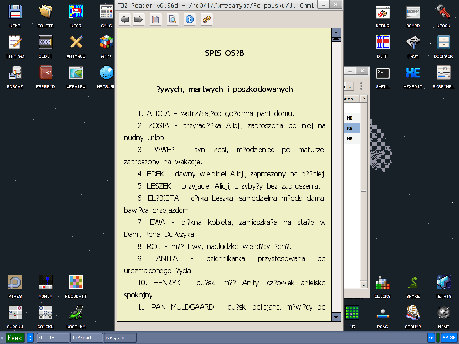The width and height of the screenshot is (459, 344).
Task: Switch to the easyshot taskbar item
Action: pyautogui.click(x=120, y=338)
